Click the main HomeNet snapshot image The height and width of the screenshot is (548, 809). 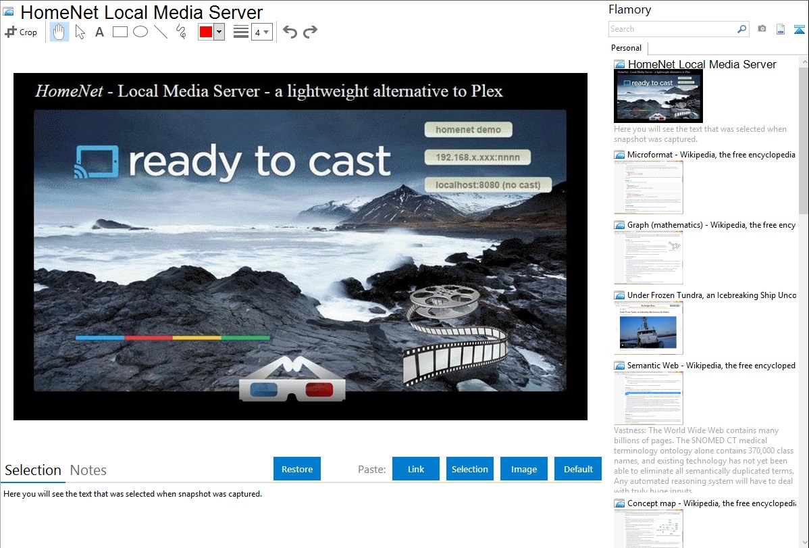[x=301, y=247]
